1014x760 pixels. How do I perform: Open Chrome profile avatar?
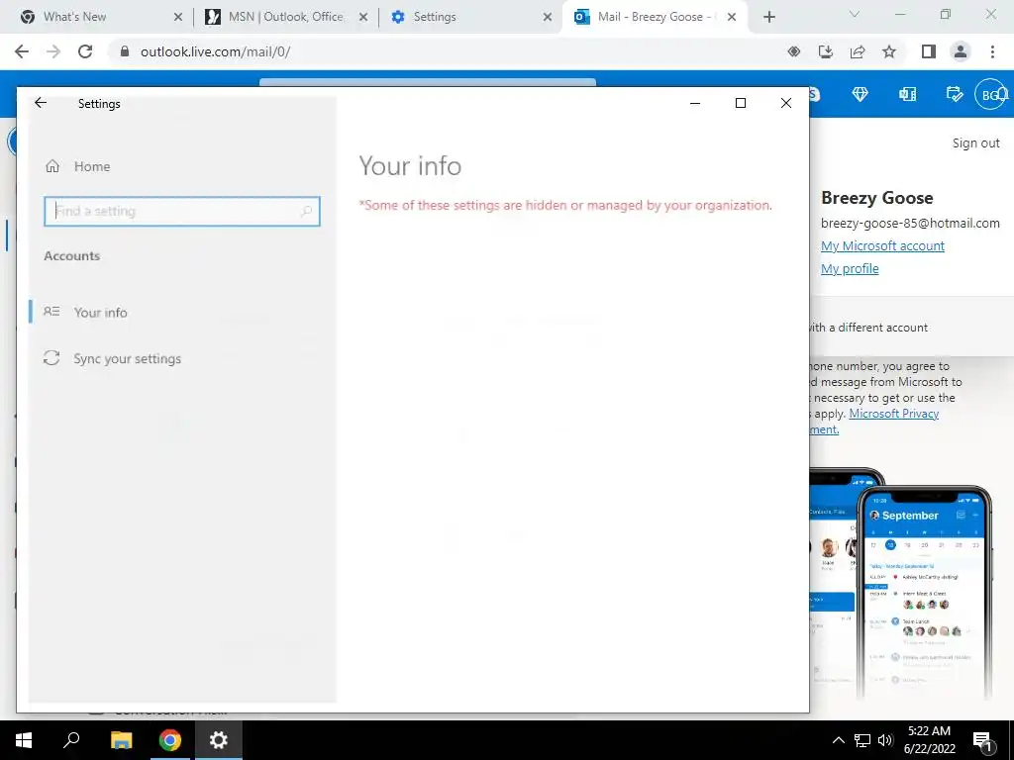coord(961,51)
